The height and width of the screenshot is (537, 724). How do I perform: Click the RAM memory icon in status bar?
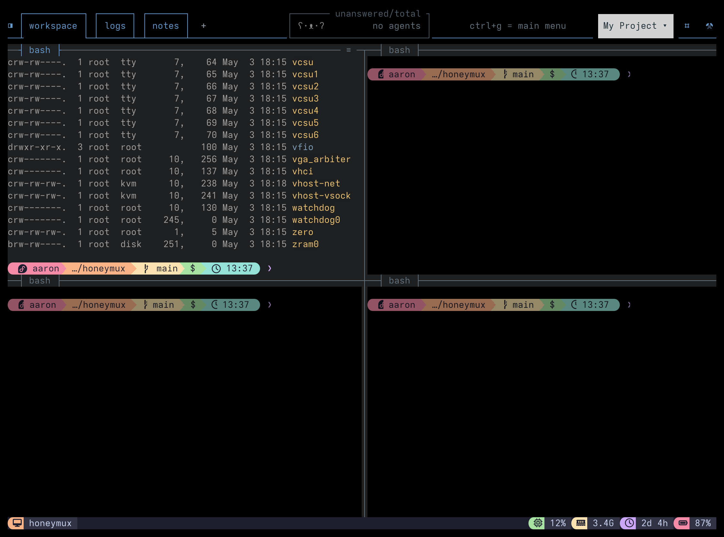[x=581, y=523]
